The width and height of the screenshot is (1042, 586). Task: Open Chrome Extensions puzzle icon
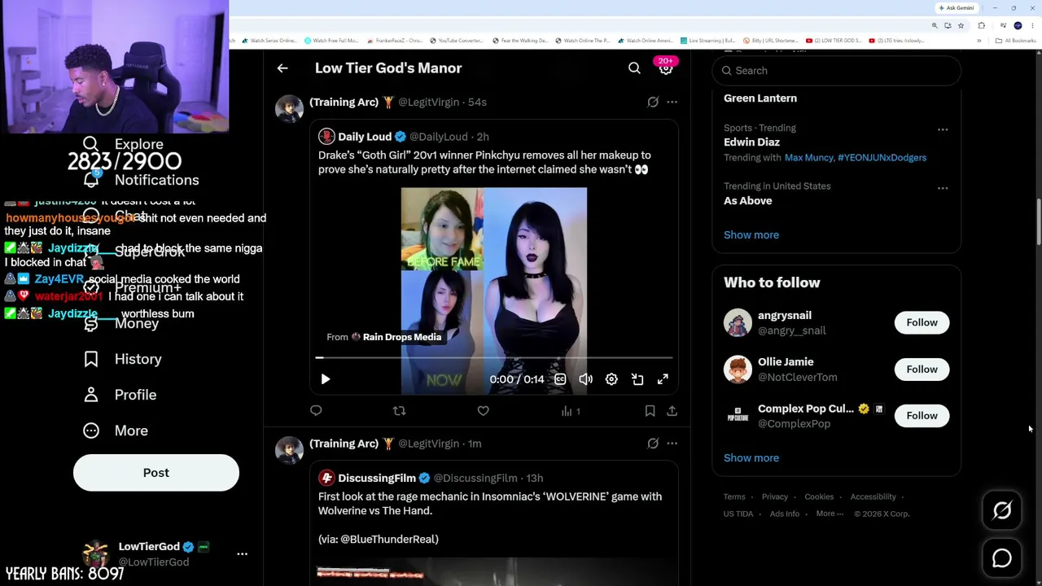(982, 25)
